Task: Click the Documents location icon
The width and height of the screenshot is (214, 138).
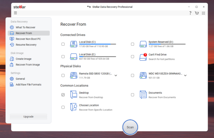Action: click(143, 95)
